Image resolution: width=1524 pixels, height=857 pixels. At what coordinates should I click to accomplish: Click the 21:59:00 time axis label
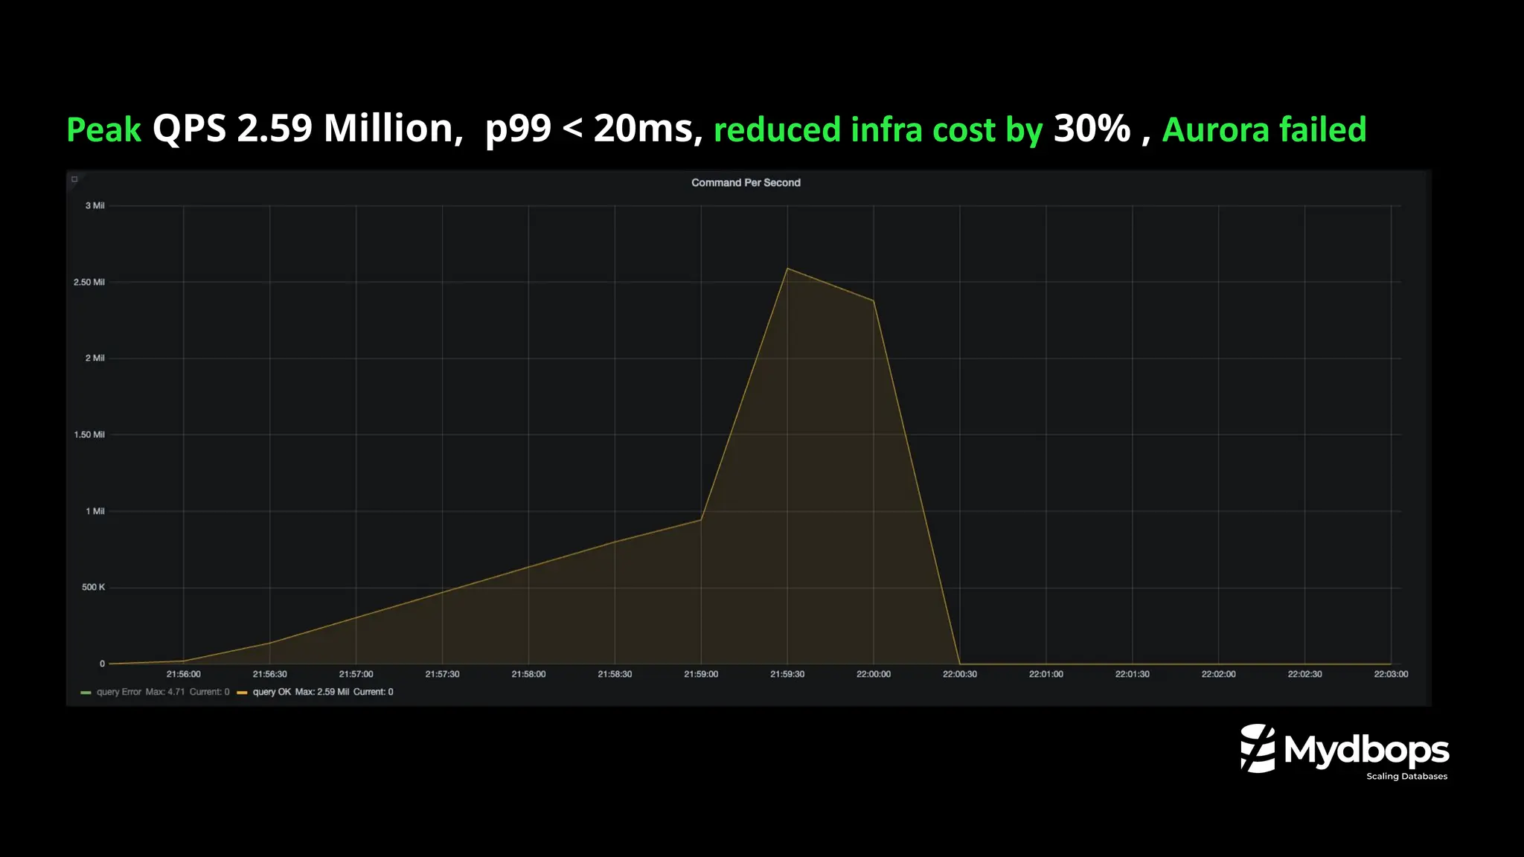click(x=701, y=674)
